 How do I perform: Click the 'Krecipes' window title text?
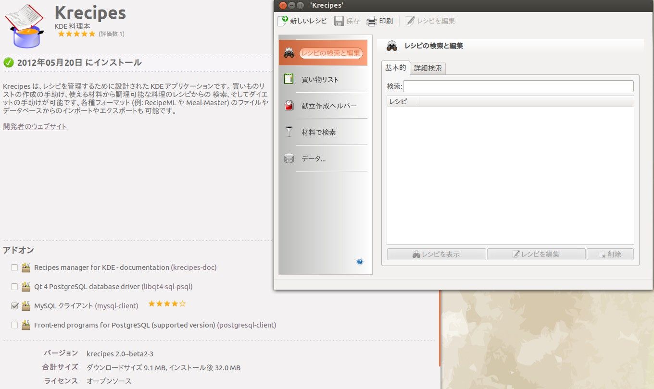[x=327, y=5]
